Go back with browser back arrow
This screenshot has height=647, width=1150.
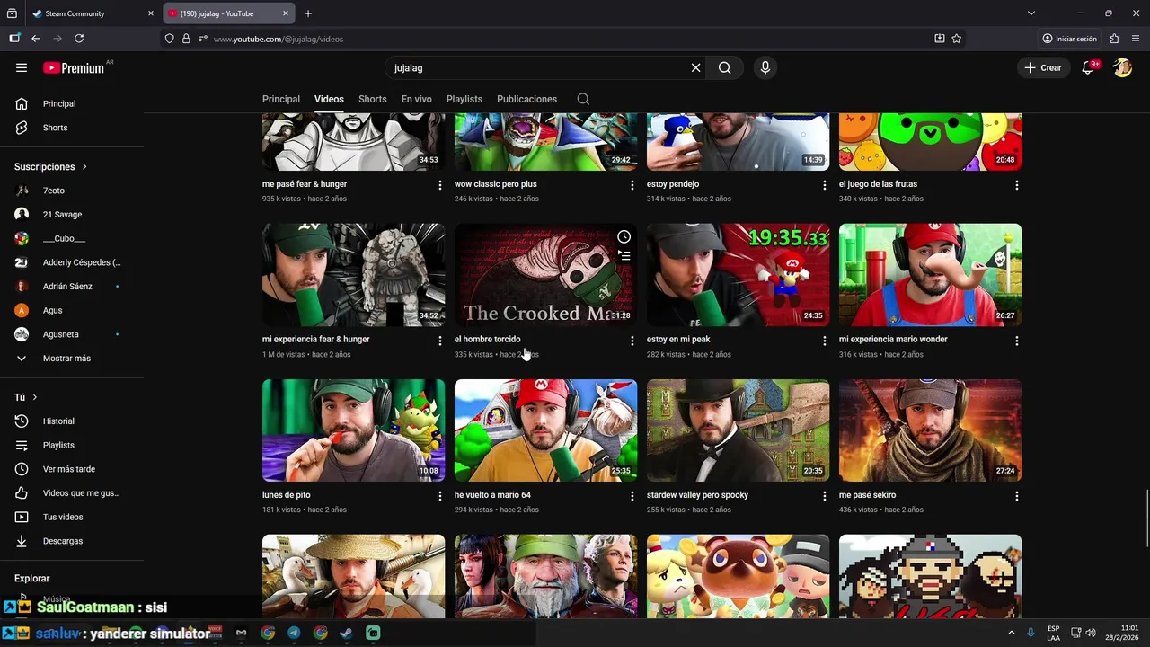point(36,39)
